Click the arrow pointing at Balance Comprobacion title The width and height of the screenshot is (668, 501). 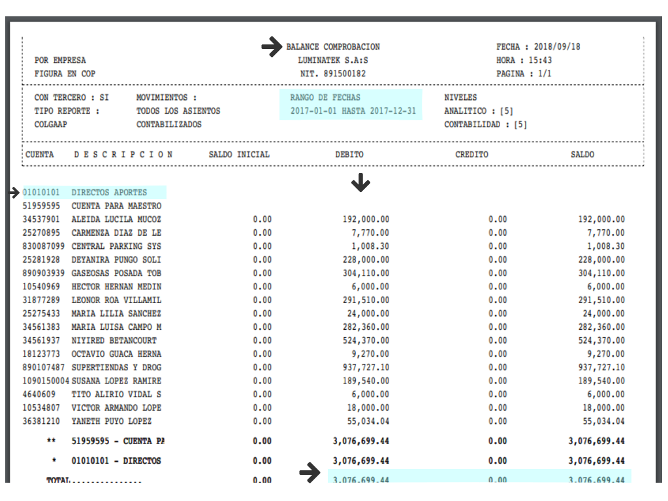(270, 47)
